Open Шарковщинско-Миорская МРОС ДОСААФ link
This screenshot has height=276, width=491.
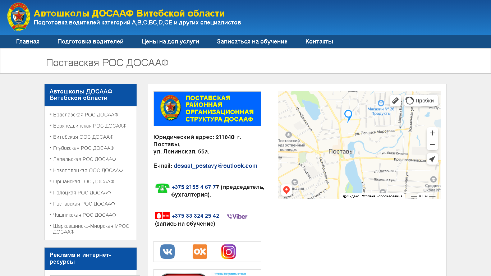click(91, 229)
